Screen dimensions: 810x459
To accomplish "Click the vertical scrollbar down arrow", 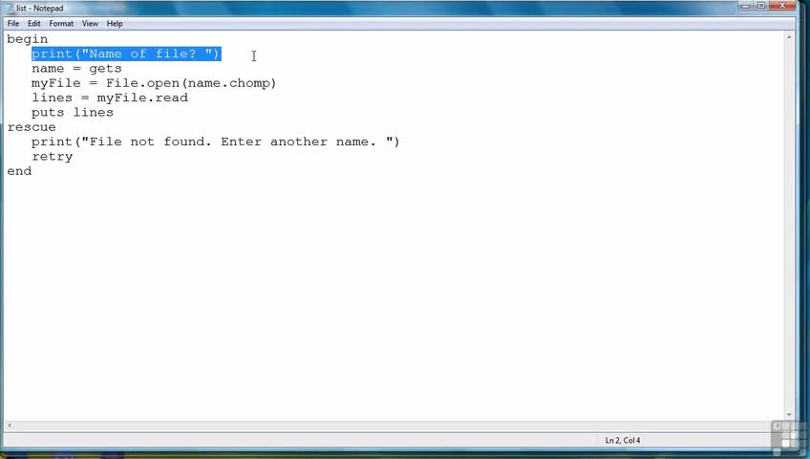I will tap(789, 415).
